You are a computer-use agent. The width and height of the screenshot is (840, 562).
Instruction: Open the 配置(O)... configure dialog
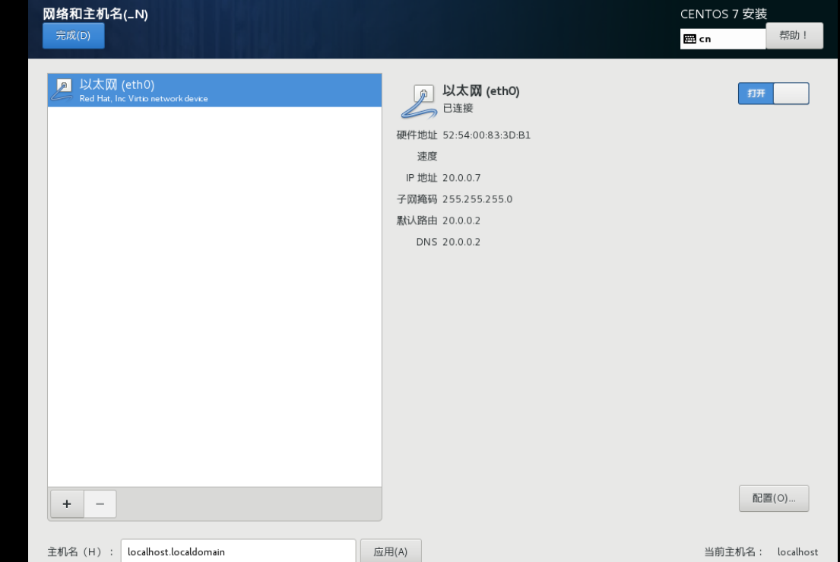click(x=774, y=498)
